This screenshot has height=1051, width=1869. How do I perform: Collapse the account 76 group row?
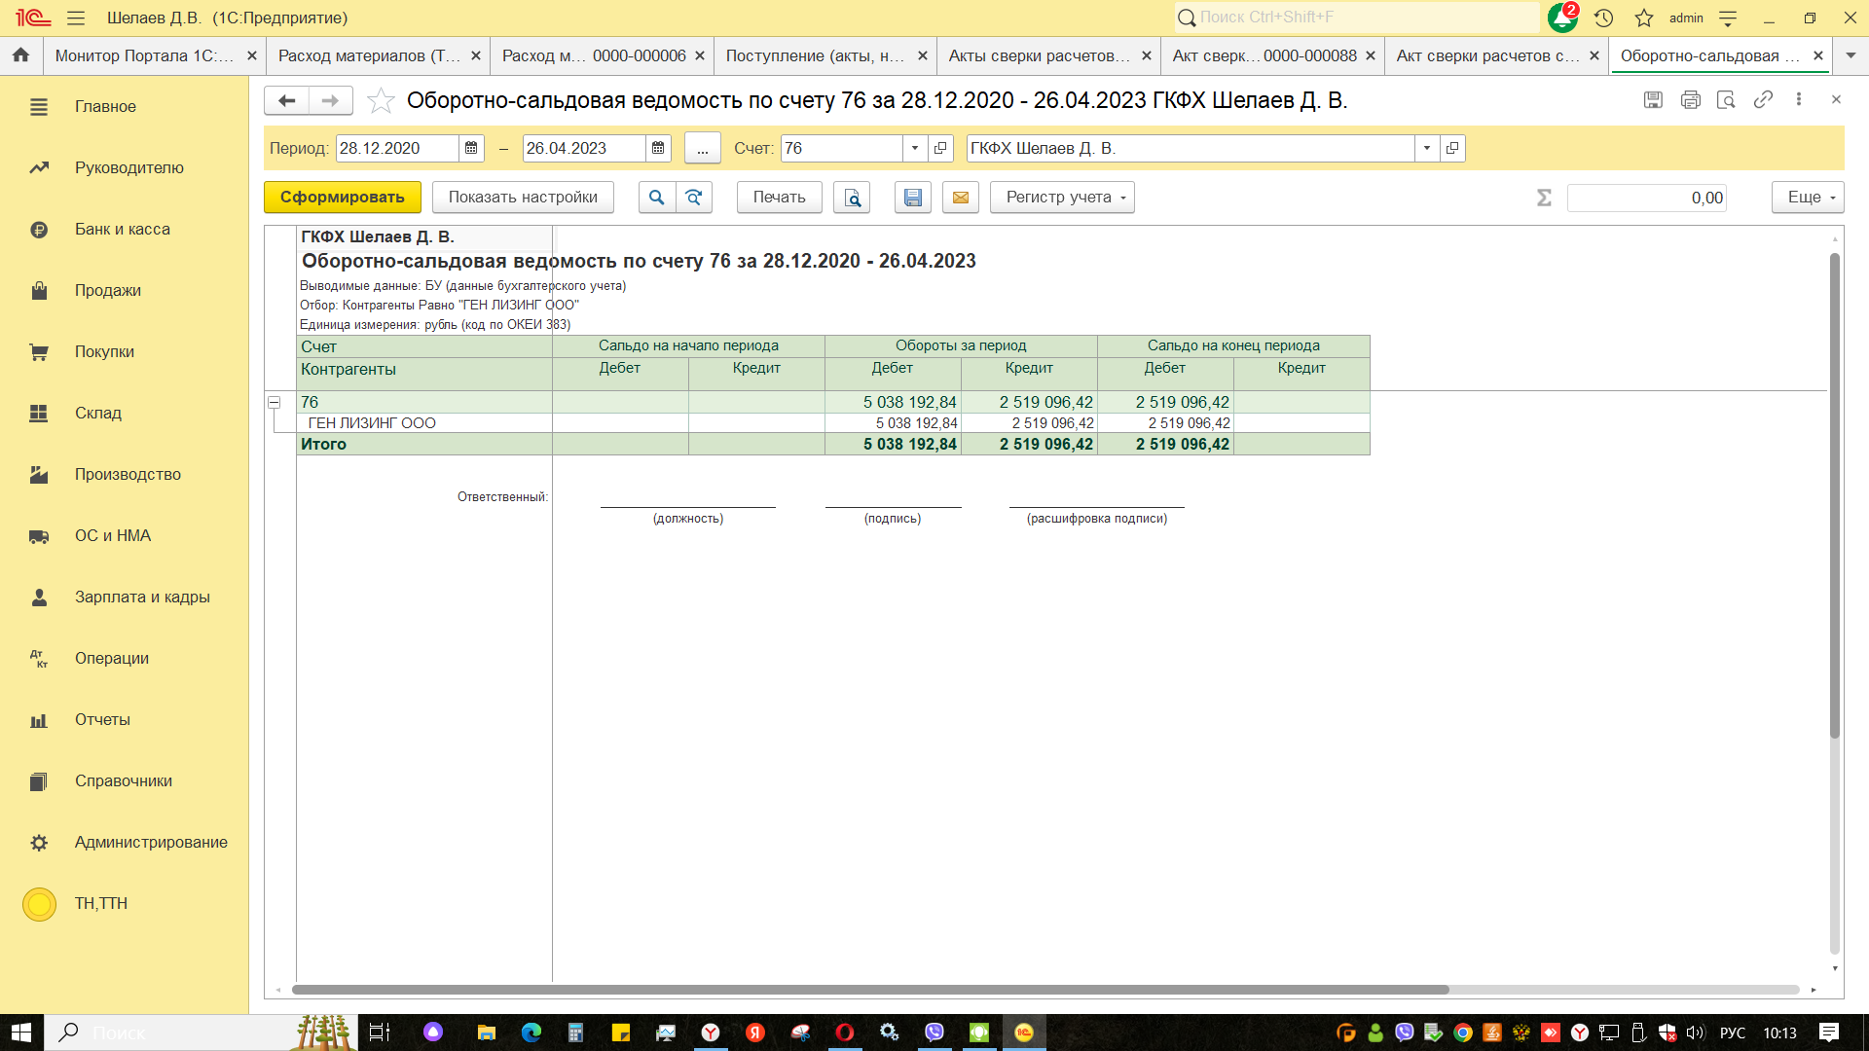click(275, 402)
